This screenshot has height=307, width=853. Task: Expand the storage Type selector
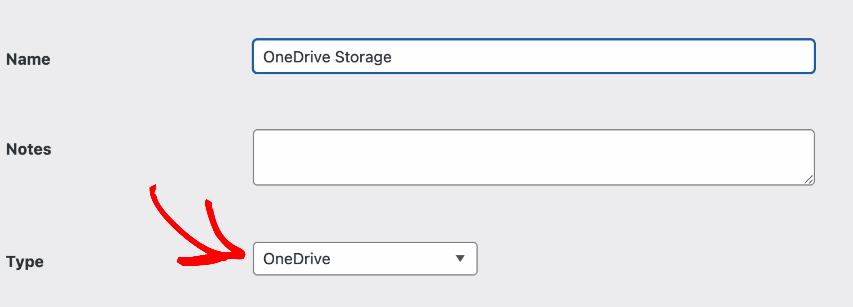tap(365, 258)
